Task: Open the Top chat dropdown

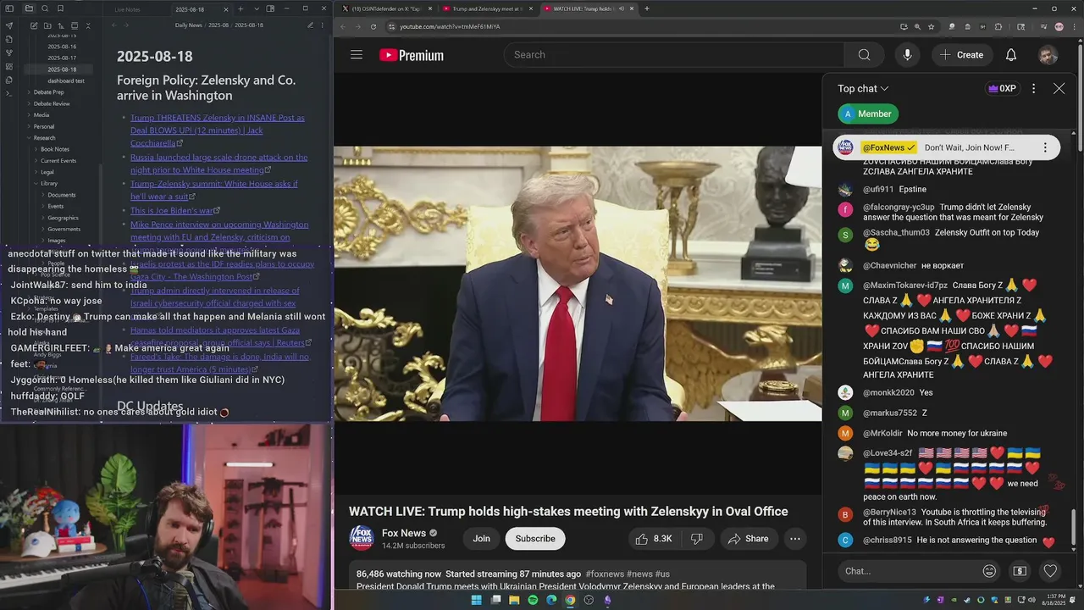Action: pyautogui.click(x=863, y=88)
